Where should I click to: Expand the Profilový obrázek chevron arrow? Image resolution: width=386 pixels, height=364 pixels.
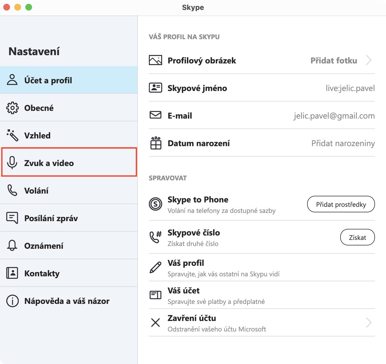pos(369,60)
